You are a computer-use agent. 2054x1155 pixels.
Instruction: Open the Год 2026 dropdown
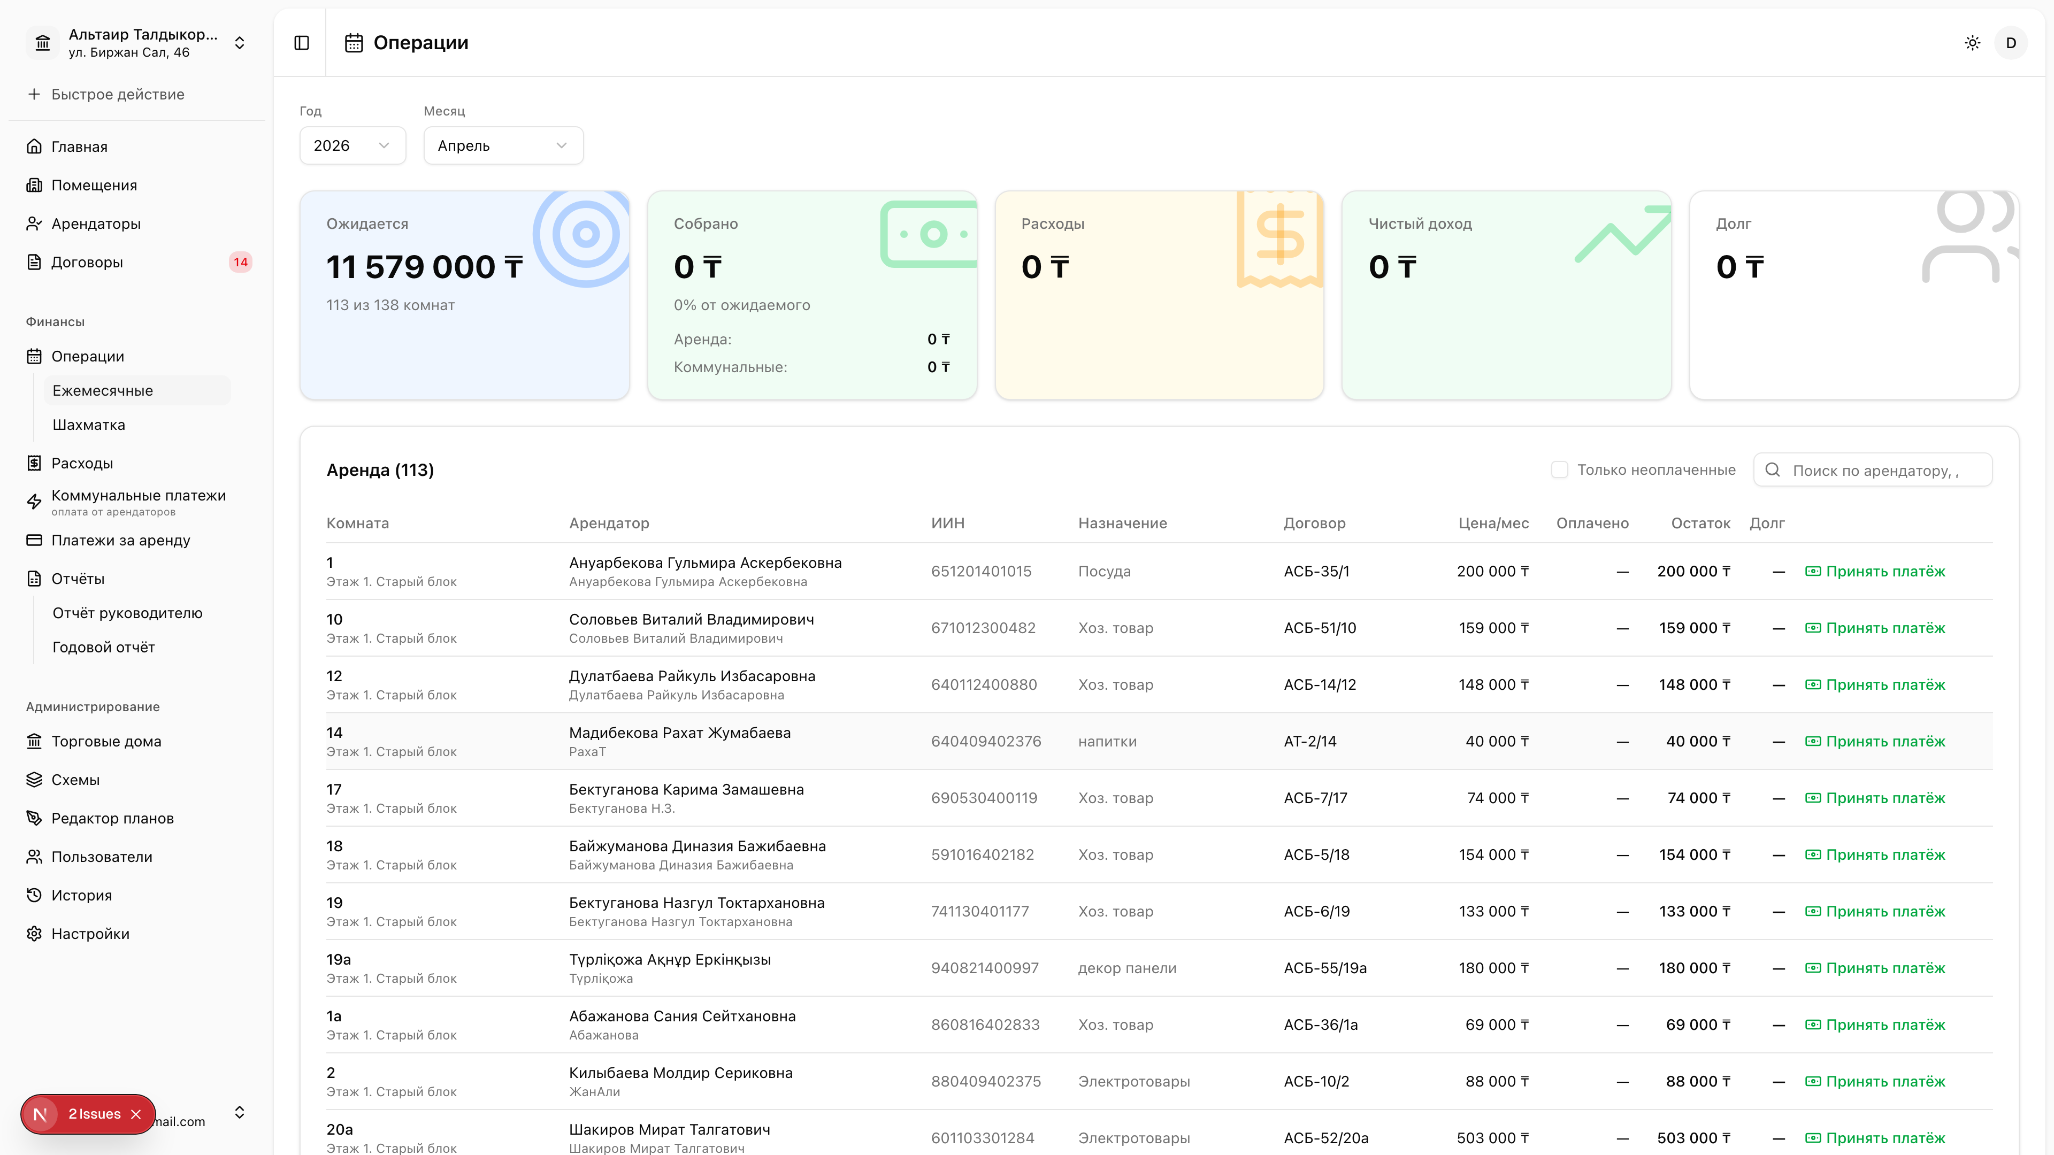coord(352,146)
